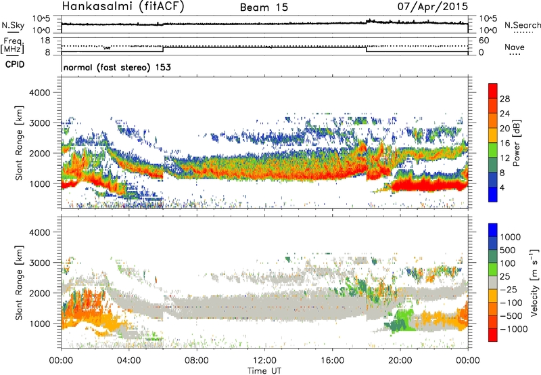
Task: Click the 'N.Sky' legend label
Action: 13,25
